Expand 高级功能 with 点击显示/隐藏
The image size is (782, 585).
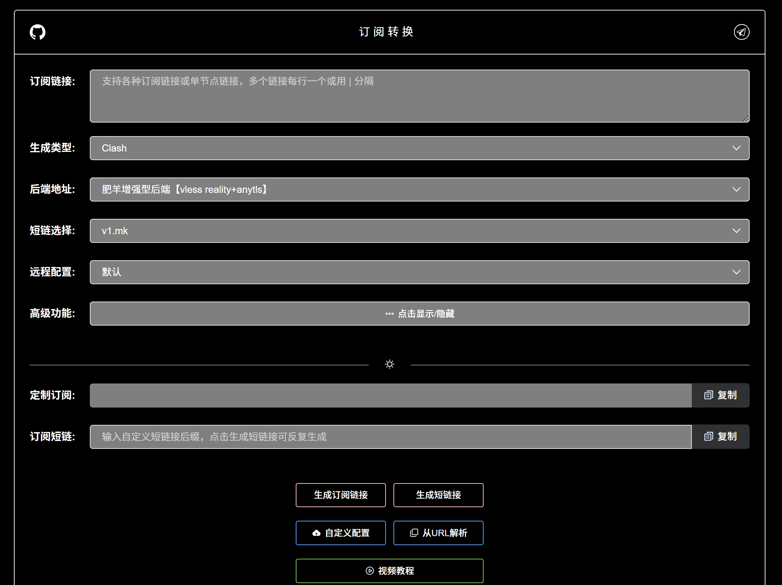coord(419,314)
